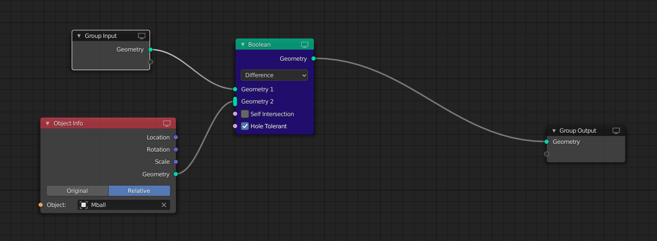Click the Group Output Geometry input socket
The width and height of the screenshot is (657, 241).
click(x=546, y=142)
